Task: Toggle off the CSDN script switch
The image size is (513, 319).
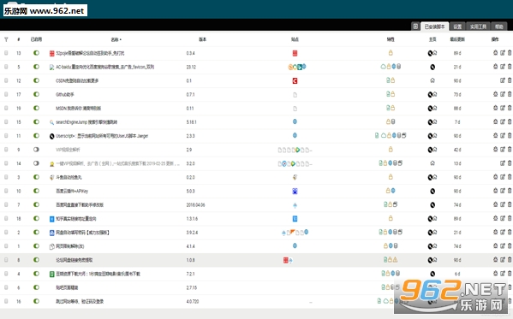Action: (36, 80)
